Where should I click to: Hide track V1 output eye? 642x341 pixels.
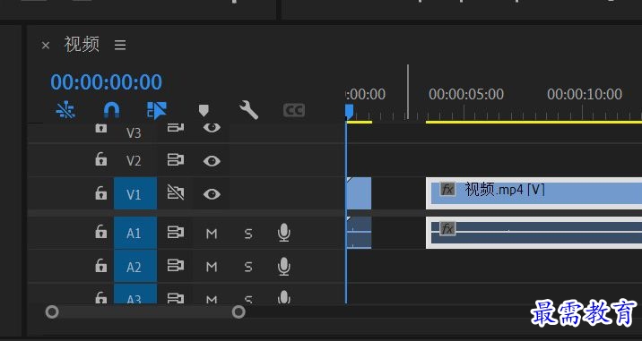[x=212, y=194]
